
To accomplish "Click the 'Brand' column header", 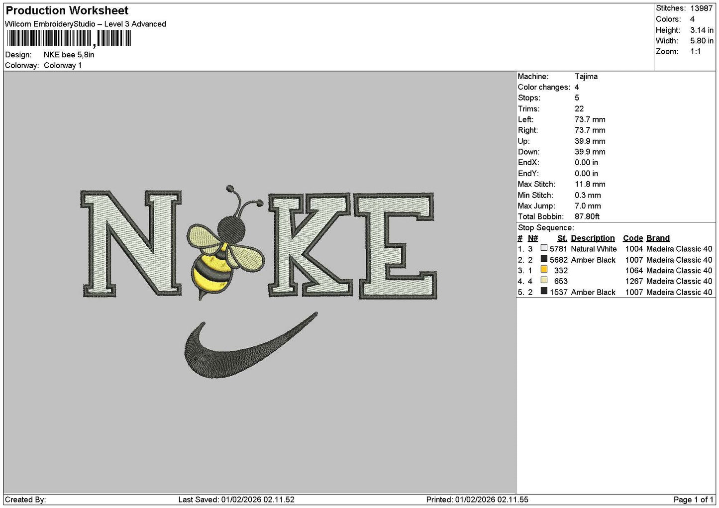I will coord(658,238).
